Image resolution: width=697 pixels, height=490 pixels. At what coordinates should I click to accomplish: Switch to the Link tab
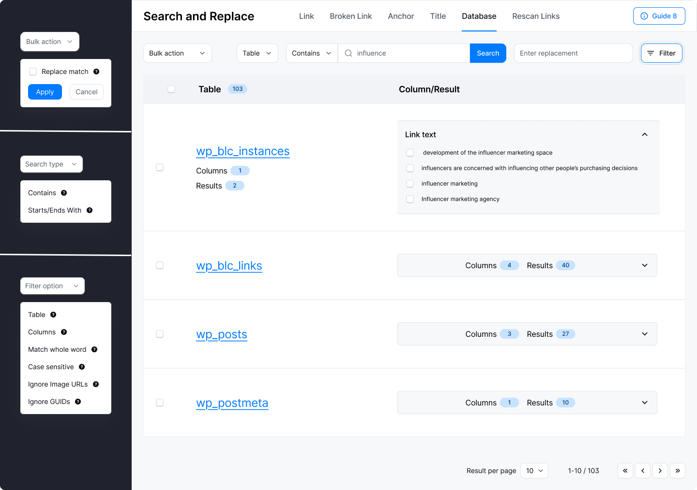(306, 16)
